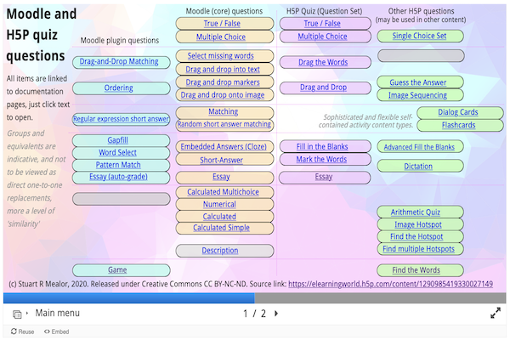Open Flashcards link

click(459, 125)
